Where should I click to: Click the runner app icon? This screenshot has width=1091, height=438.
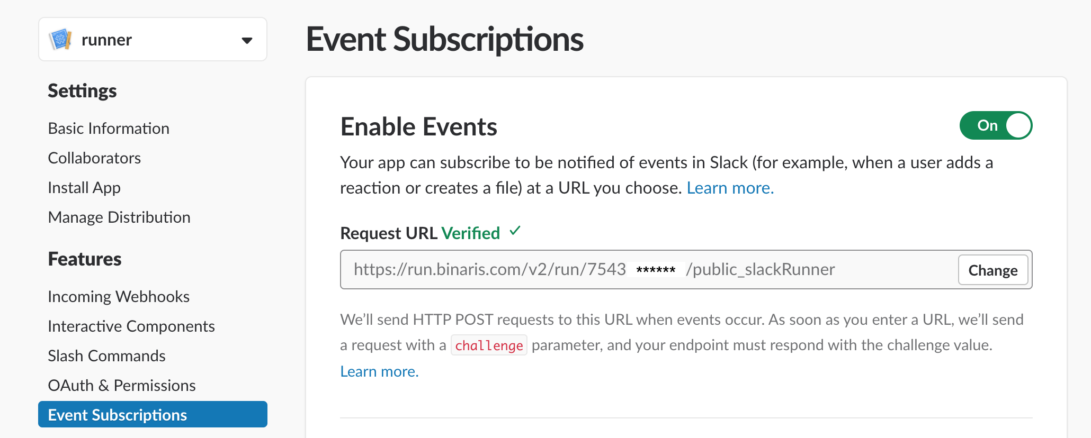point(60,40)
